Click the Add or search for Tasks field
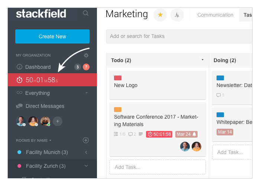Image resolution: width=260 pixels, height=186 pixels. 178,36
